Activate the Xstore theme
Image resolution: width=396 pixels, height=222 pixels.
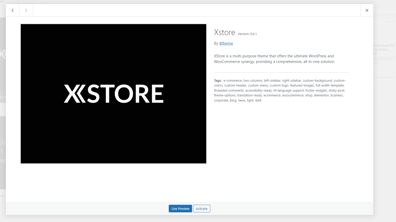[x=202, y=209]
